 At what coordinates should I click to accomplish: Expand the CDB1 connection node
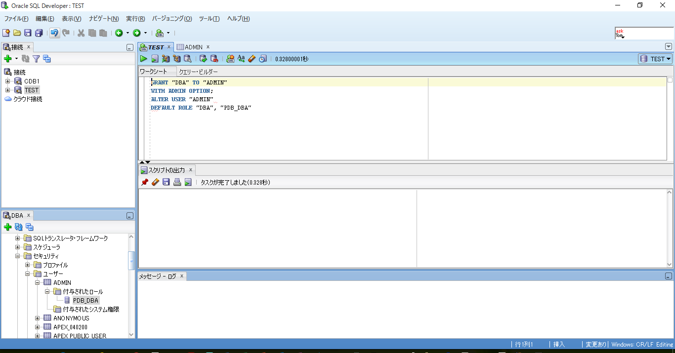pyautogui.click(x=8, y=81)
